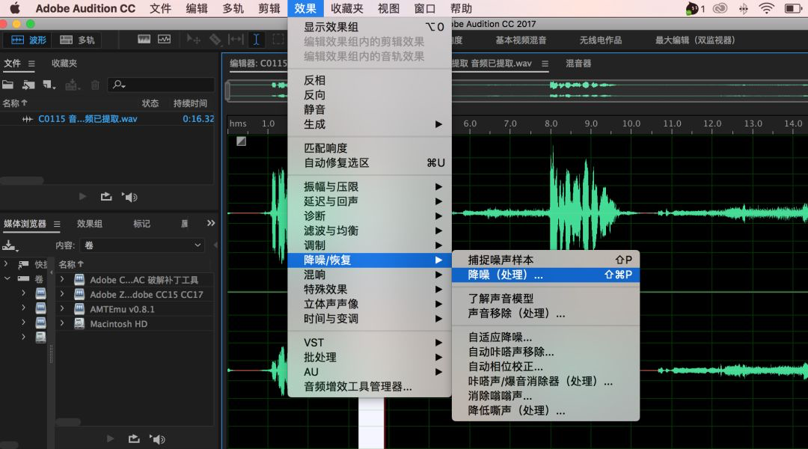Open the 振幅与压限 submenu

(x=370, y=186)
